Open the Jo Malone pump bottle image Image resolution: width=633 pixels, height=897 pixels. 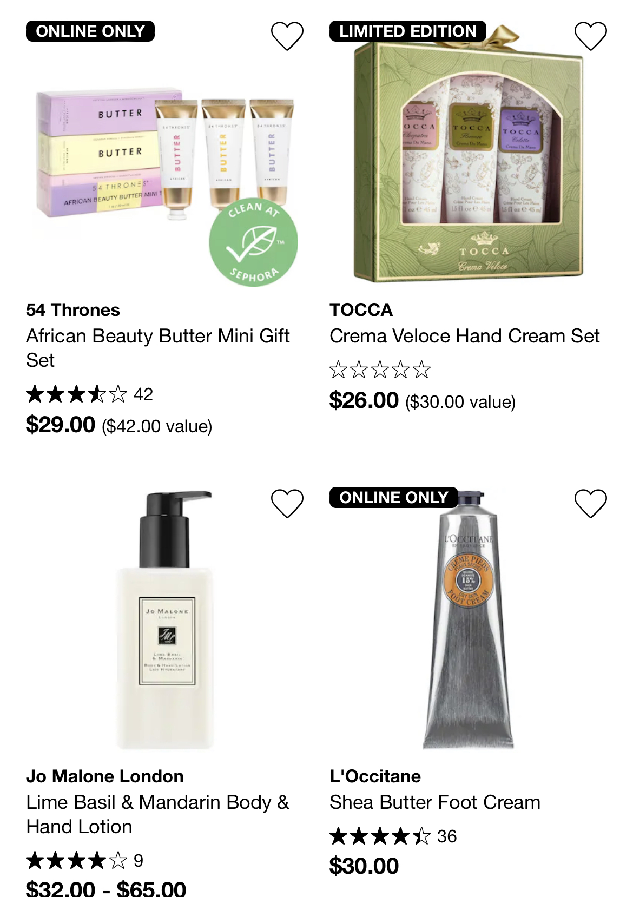tap(165, 619)
